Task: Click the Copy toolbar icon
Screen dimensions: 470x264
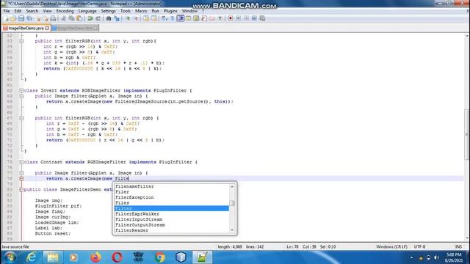Action: coord(71,18)
